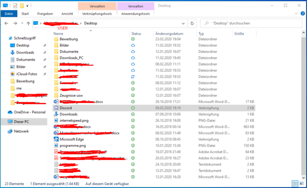Go back with the back arrow
Image resolution: width=307 pixels, height=188 pixels.
(x=6, y=23)
